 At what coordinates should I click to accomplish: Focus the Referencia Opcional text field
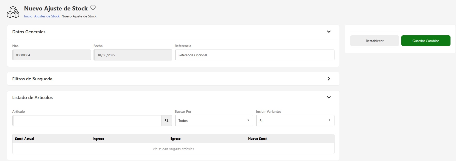pyautogui.click(x=254, y=55)
